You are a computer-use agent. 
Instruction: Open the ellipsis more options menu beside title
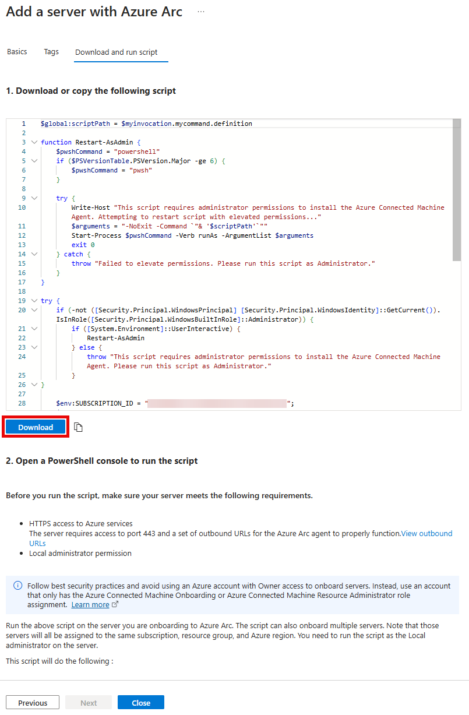point(201,12)
